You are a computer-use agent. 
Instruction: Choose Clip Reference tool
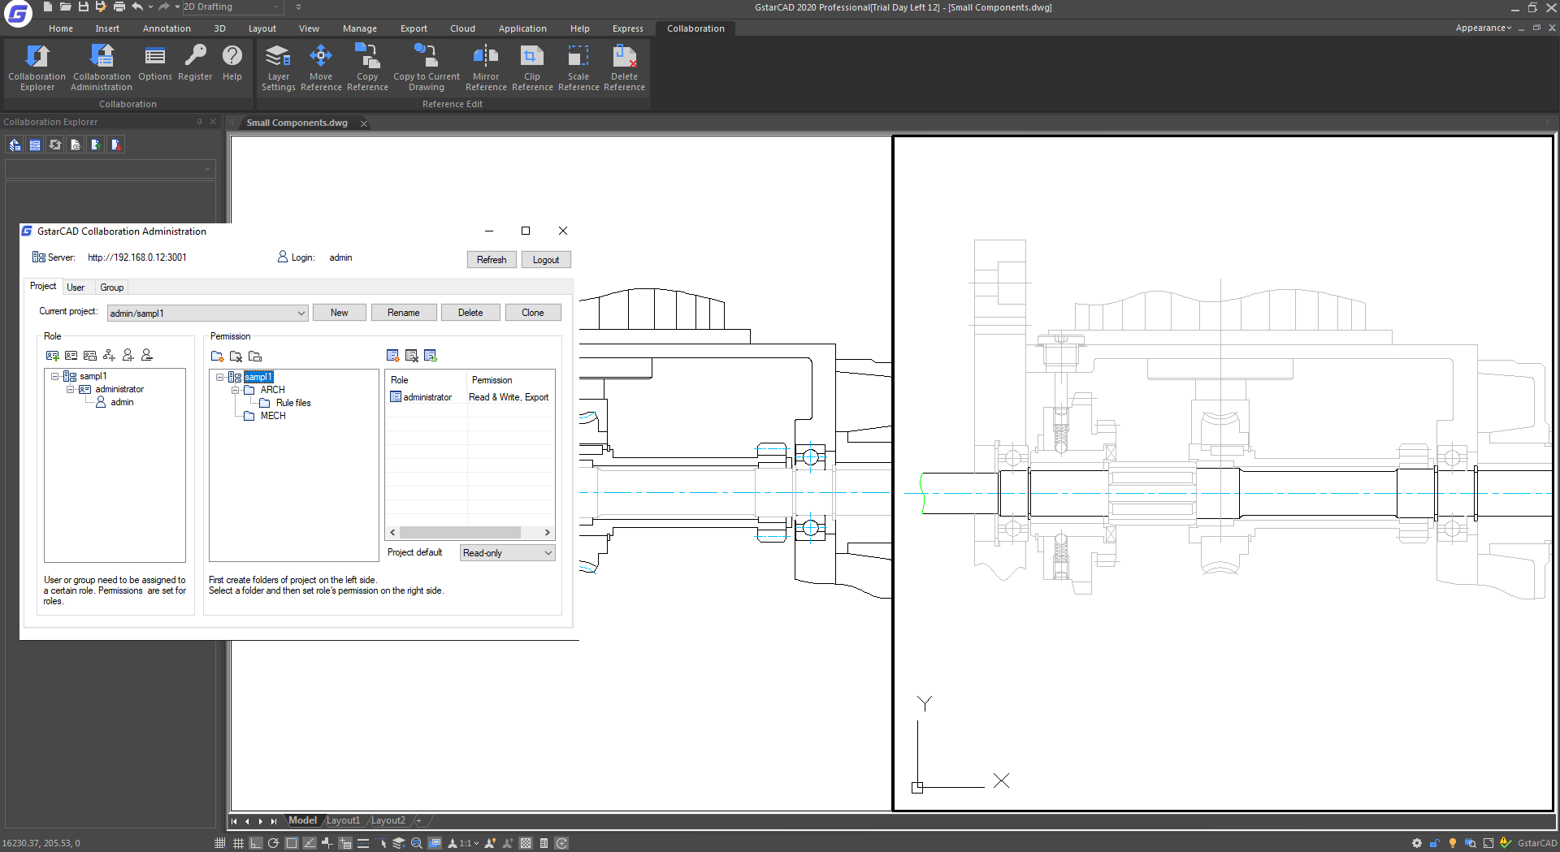click(532, 67)
